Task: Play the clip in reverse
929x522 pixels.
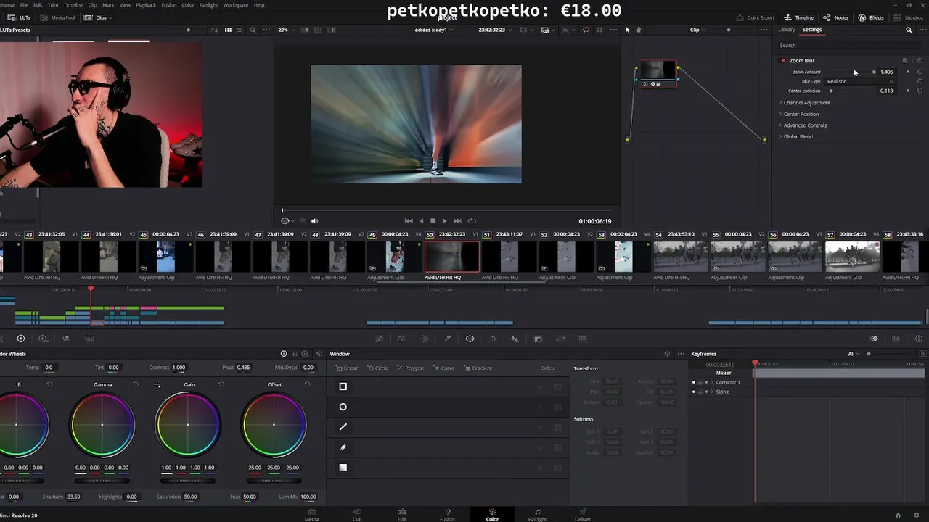Action: click(421, 220)
